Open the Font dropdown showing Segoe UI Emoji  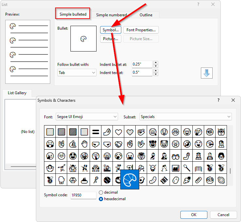pos(87,117)
